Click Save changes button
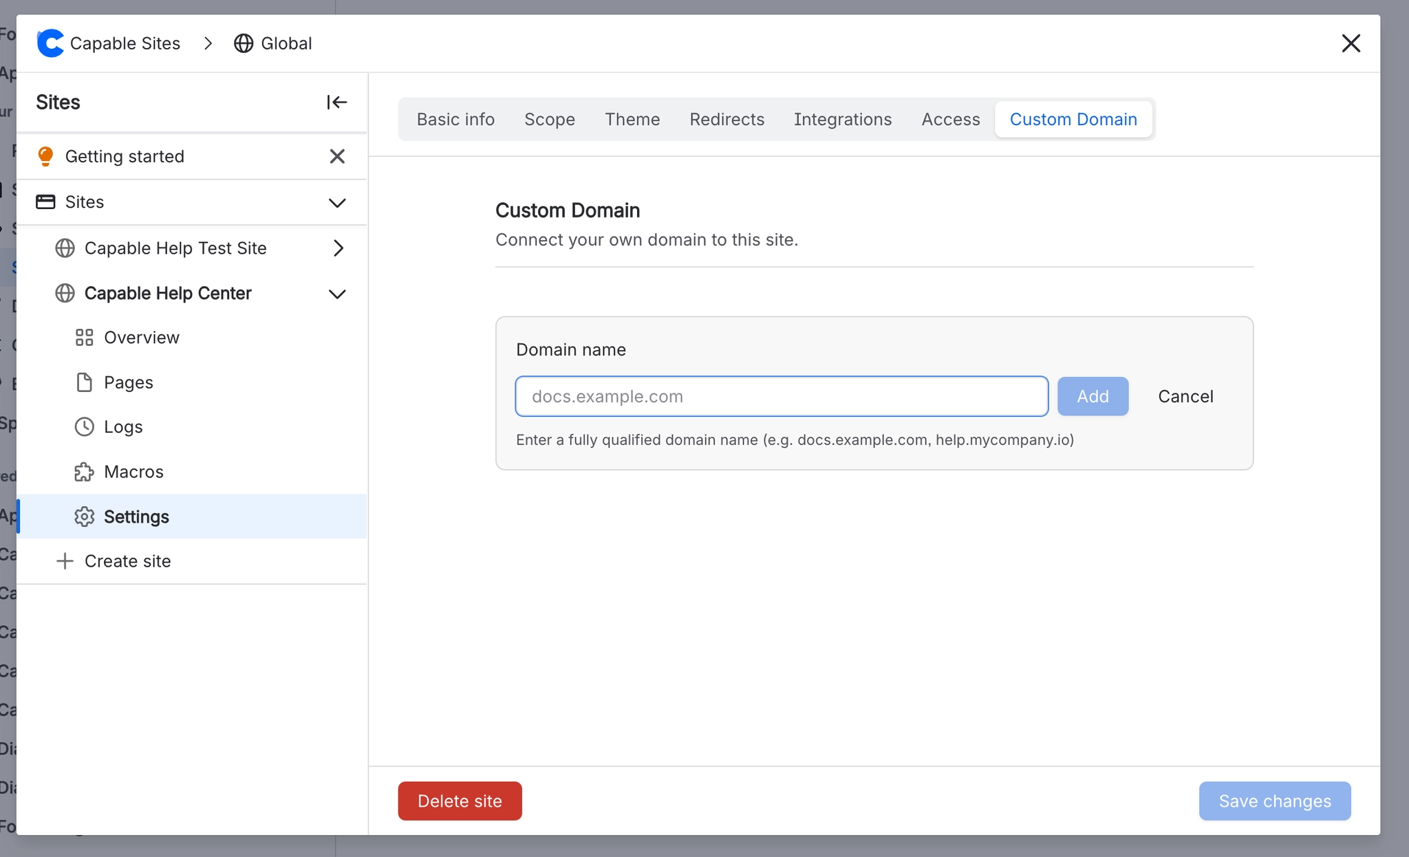 coord(1275,801)
